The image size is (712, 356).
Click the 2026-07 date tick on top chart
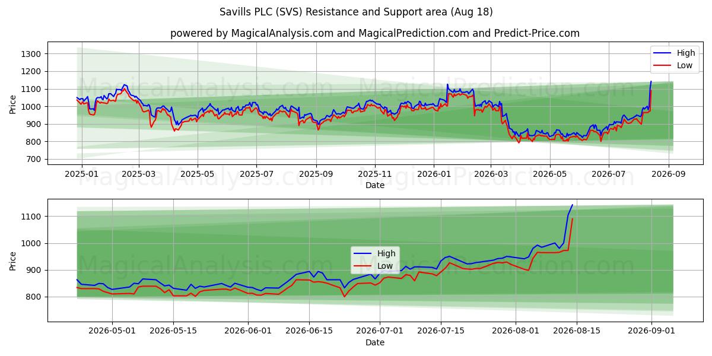(x=608, y=175)
